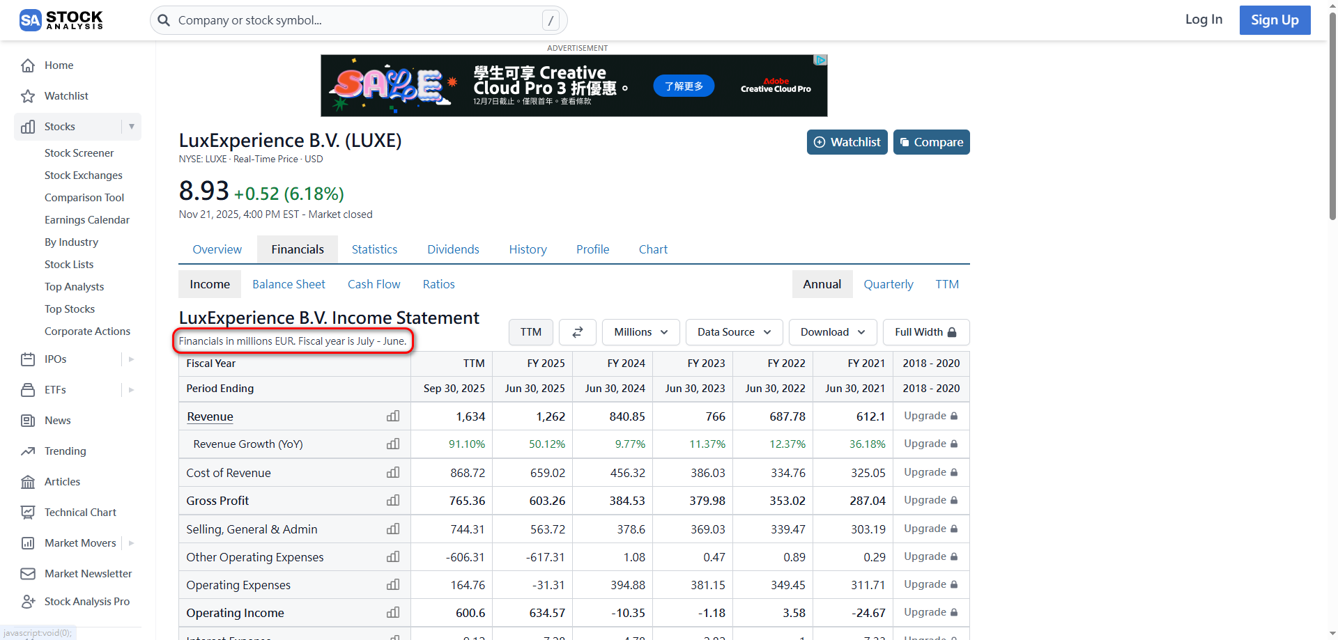
Task: Close the advertisement via AdChoices icon
Action: (x=821, y=61)
